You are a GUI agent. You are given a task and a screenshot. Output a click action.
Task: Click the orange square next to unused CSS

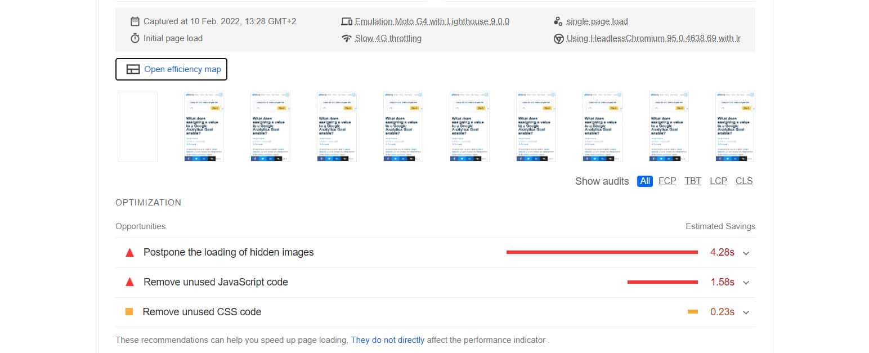point(129,311)
